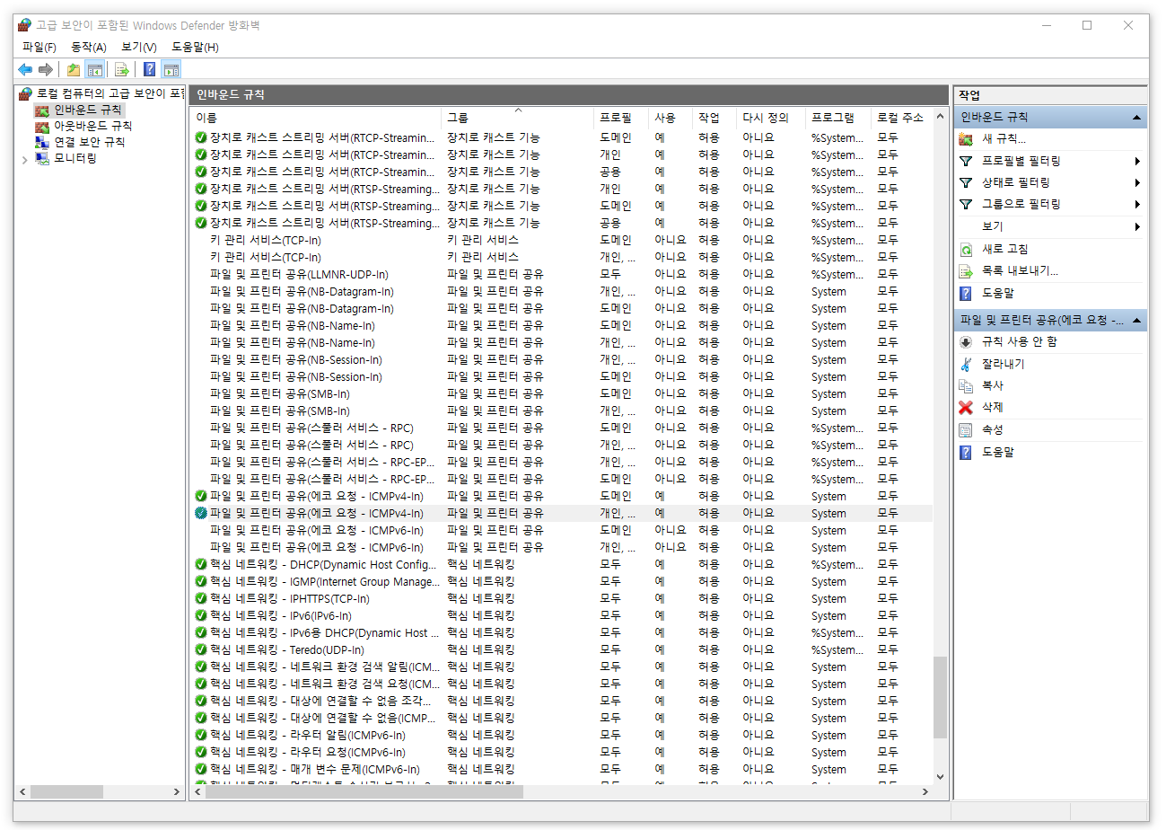Click green check icon of 핵심 네트워킹 - DHCP(Dynamic Host Config rule

[201, 565]
